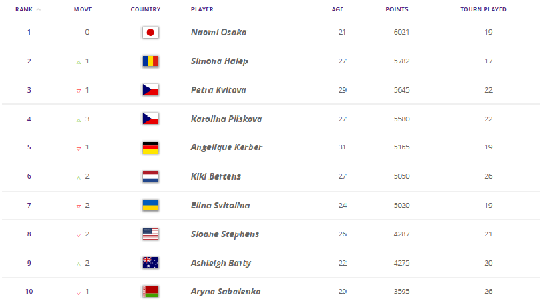The width and height of the screenshot is (547, 307).
Task: Open Angelique Kerber profile link
Action: pyautogui.click(x=226, y=147)
